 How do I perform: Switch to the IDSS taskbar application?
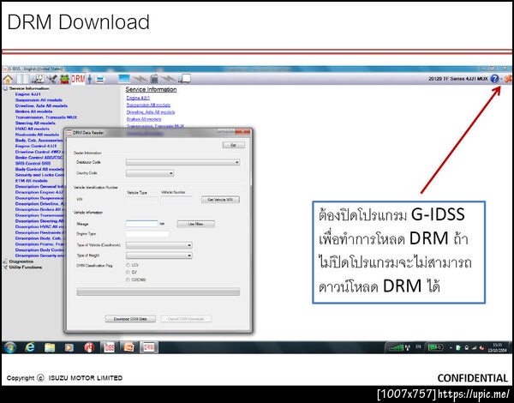(x=109, y=347)
